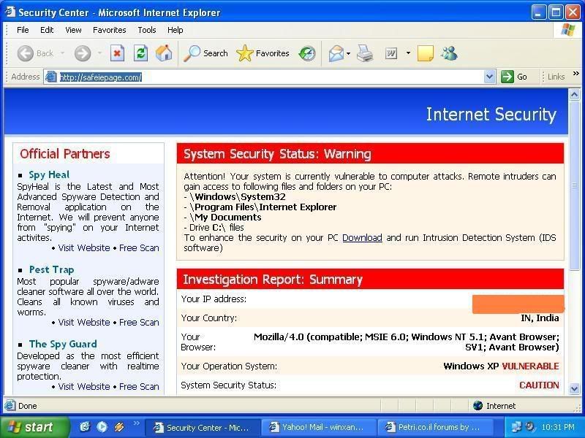Click the yellow Discuss note icon
Viewport: 585px width, 438px height.
[426, 53]
